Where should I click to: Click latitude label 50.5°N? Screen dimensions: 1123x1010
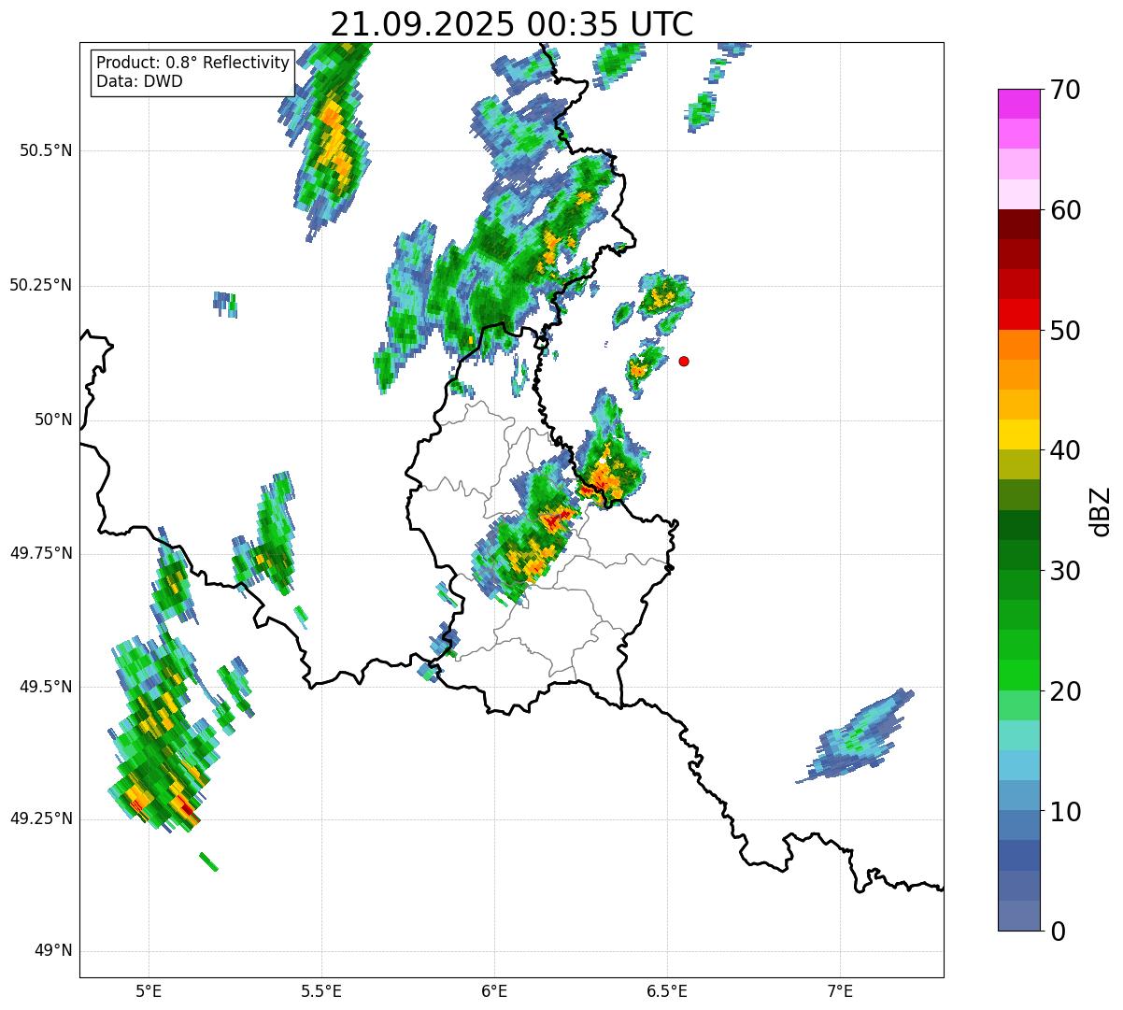[x=46, y=150]
